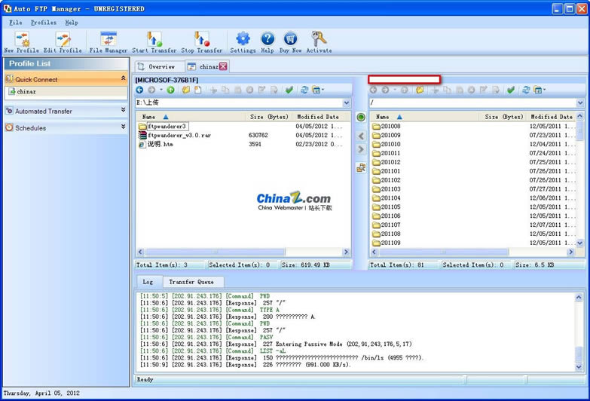Open the local path dropdown
Image resolution: width=590 pixels, height=401 pixels.
(x=347, y=103)
